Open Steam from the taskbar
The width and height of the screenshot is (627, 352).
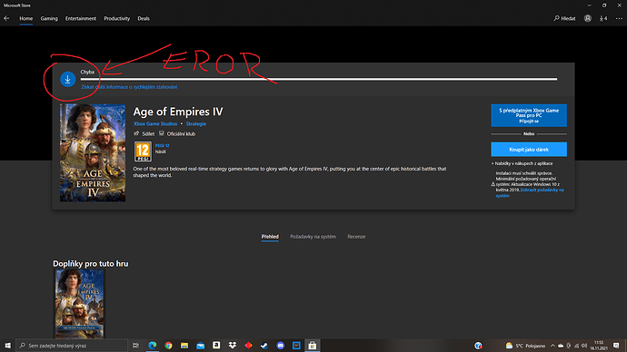tap(264, 346)
